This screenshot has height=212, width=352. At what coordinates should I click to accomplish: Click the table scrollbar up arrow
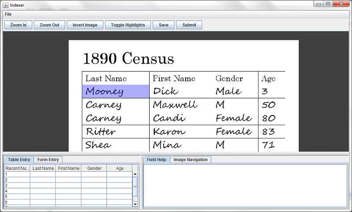[135, 174]
